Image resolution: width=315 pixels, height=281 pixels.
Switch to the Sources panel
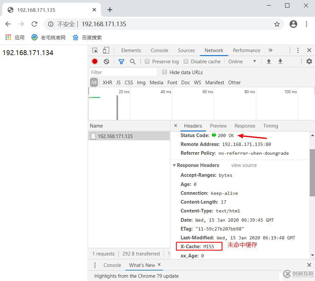click(x=186, y=50)
